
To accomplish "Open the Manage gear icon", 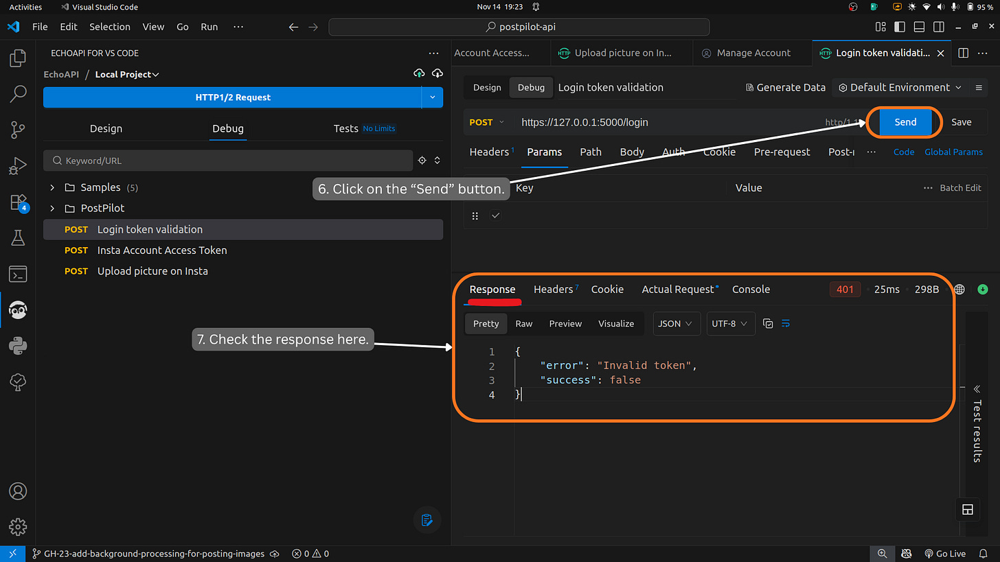I will 18,527.
